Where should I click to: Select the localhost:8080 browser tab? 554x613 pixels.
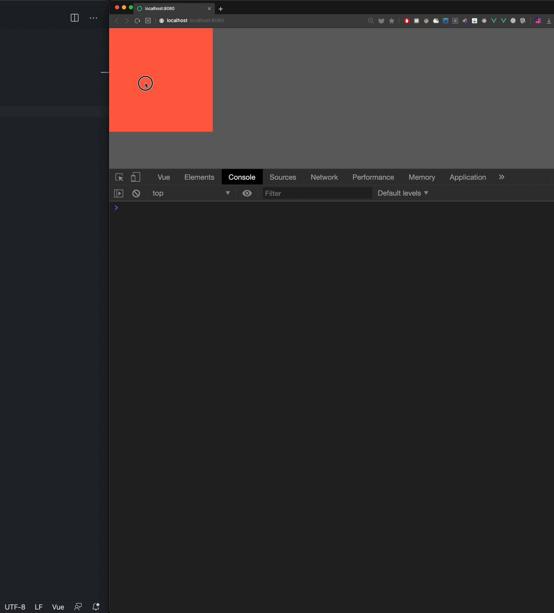click(174, 9)
